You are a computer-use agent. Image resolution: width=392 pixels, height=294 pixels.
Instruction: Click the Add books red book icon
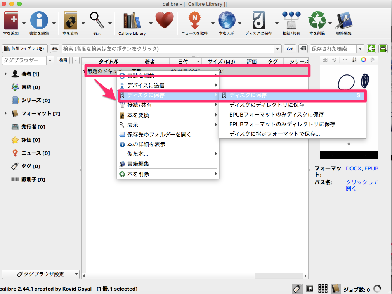(11, 20)
